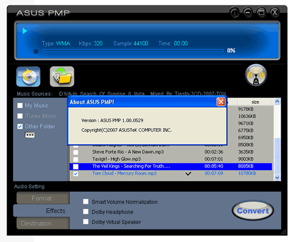Click the size column header
Image resolution: width=293 pixels, height=242 pixels.
[255, 102]
